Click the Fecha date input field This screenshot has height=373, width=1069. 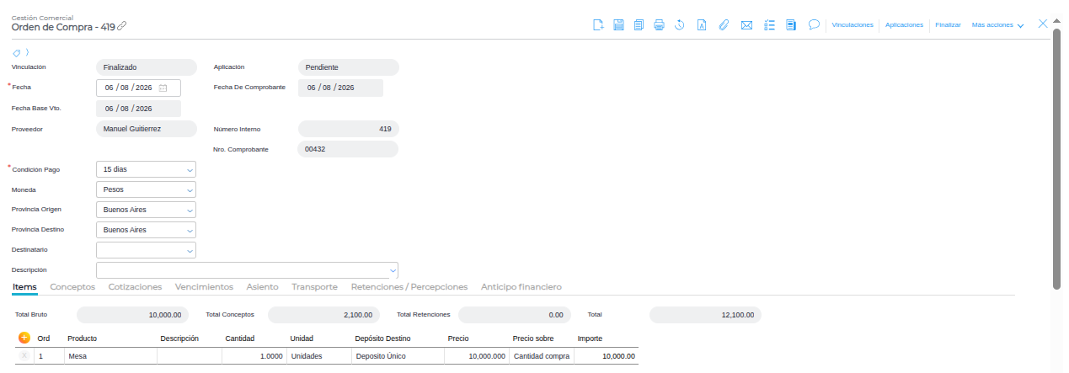pos(138,88)
